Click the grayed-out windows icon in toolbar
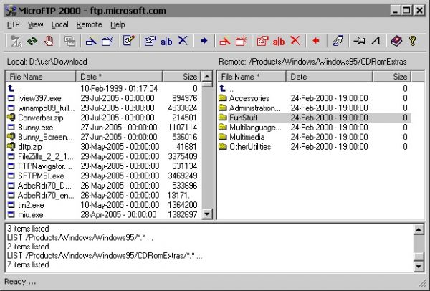The height and width of the screenshot is (291, 430). tap(70, 42)
